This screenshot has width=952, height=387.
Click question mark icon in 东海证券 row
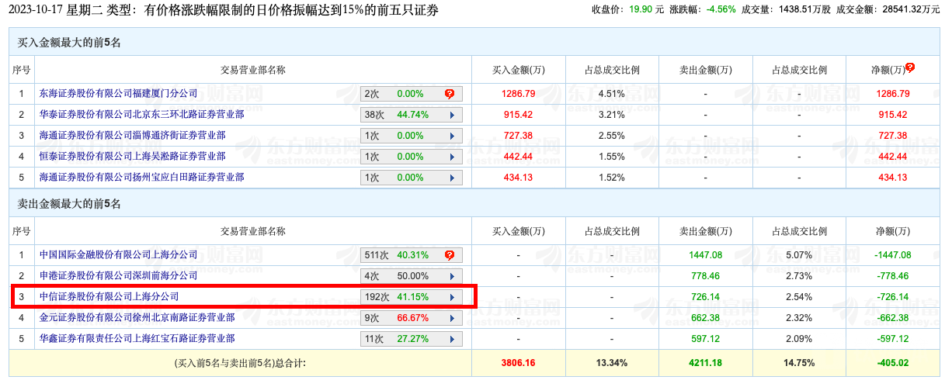click(x=450, y=94)
